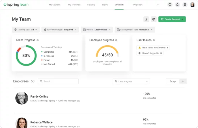
Task: Click the green Completed legend dot
Action: click(x=42, y=52)
